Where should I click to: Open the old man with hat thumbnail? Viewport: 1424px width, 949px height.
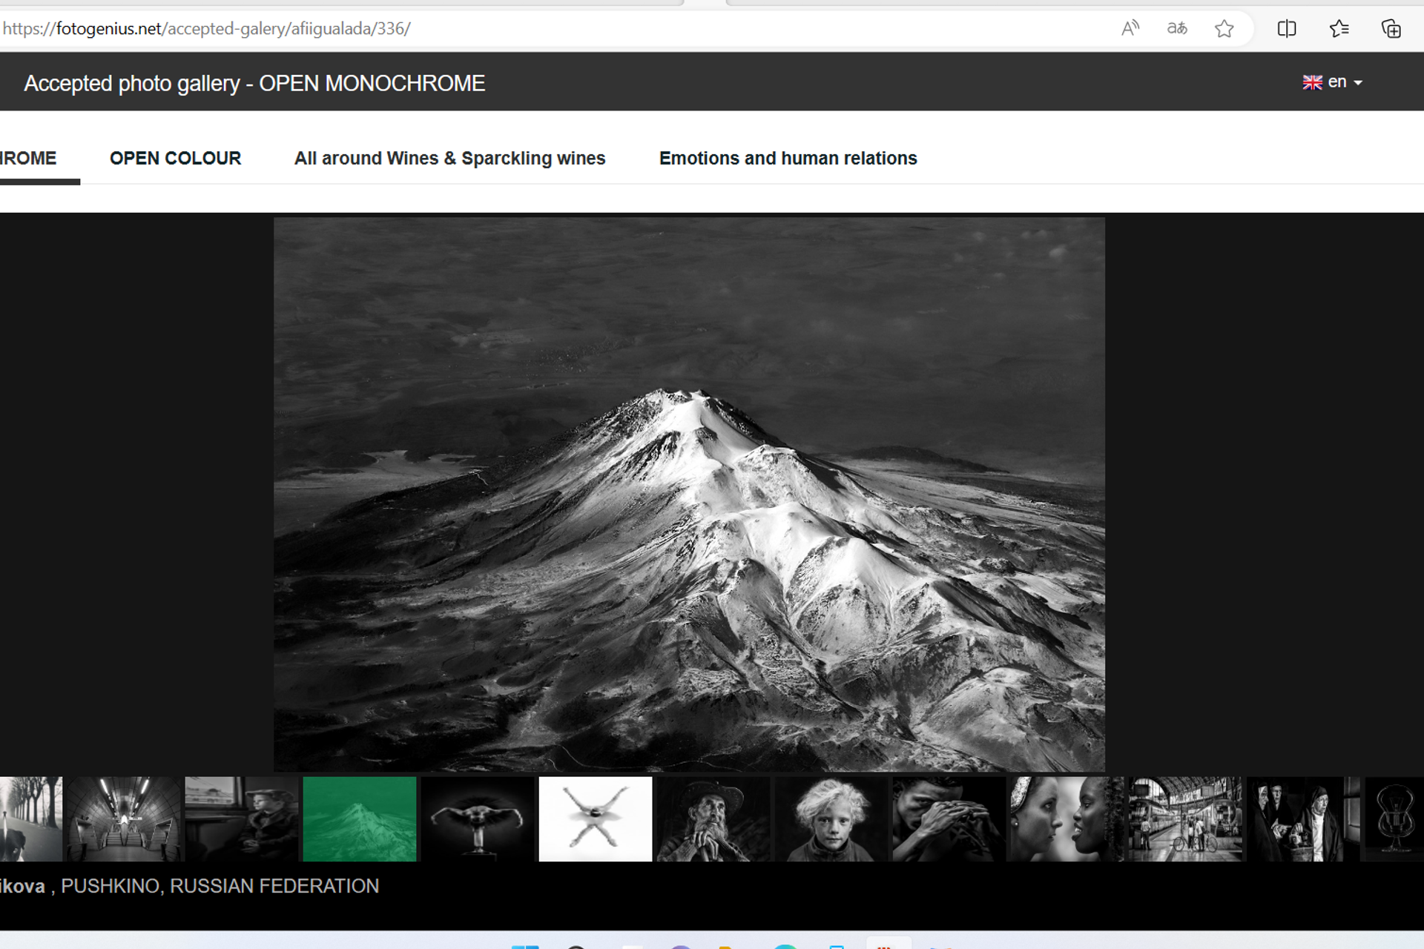coord(713,819)
